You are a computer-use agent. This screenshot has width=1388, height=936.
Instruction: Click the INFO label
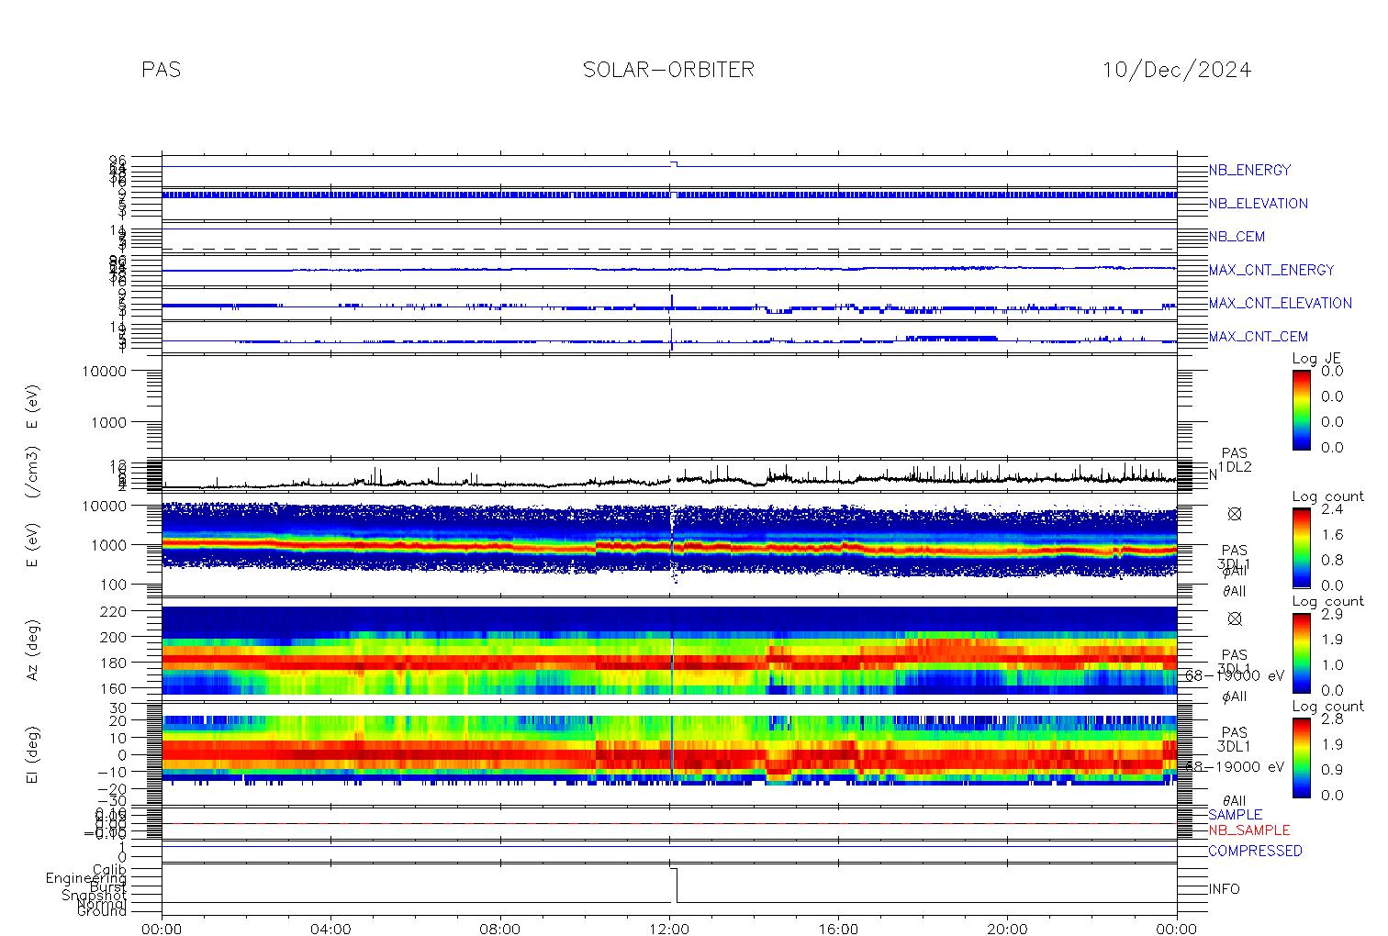pyautogui.click(x=1224, y=889)
